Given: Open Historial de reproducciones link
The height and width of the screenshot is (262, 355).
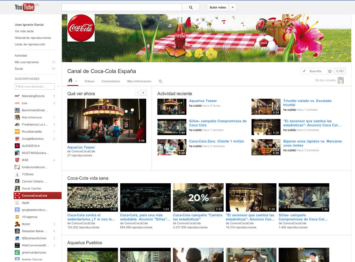Looking at the screenshot, I should pos(33,38).
